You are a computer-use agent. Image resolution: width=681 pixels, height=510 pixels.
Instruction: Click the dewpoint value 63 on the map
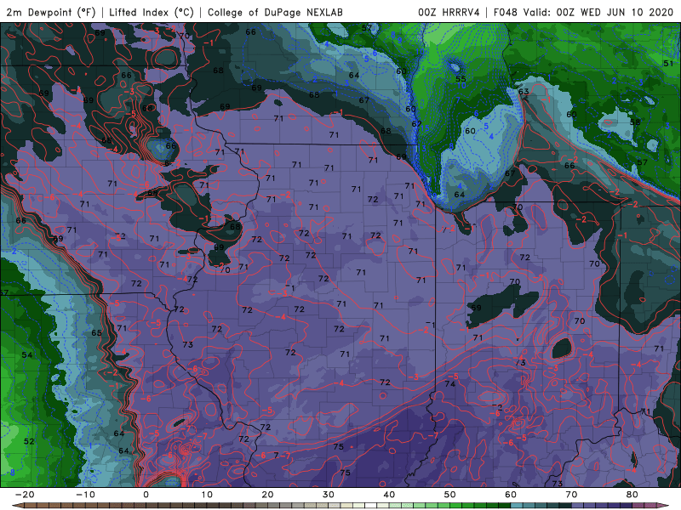pyautogui.click(x=524, y=92)
